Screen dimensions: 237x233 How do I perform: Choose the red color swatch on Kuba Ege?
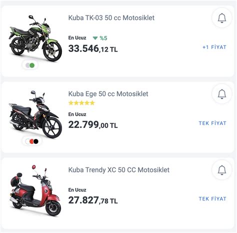pos(31,141)
